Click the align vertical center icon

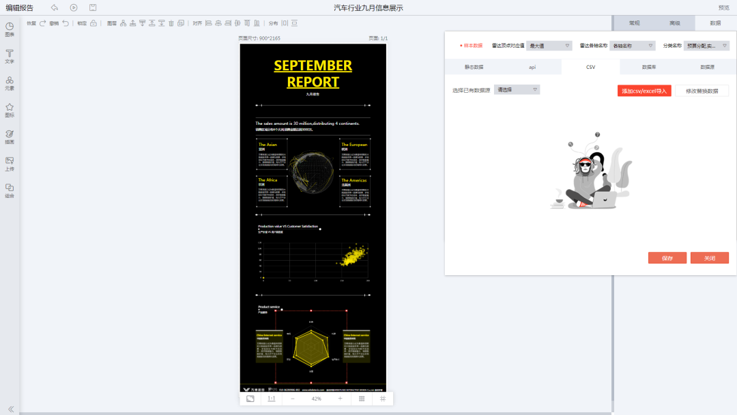point(238,23)
